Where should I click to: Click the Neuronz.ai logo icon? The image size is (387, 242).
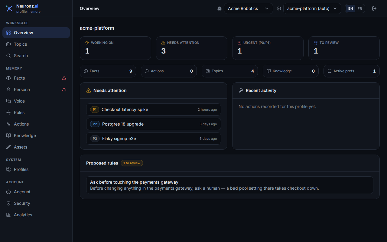pos(9,8)
